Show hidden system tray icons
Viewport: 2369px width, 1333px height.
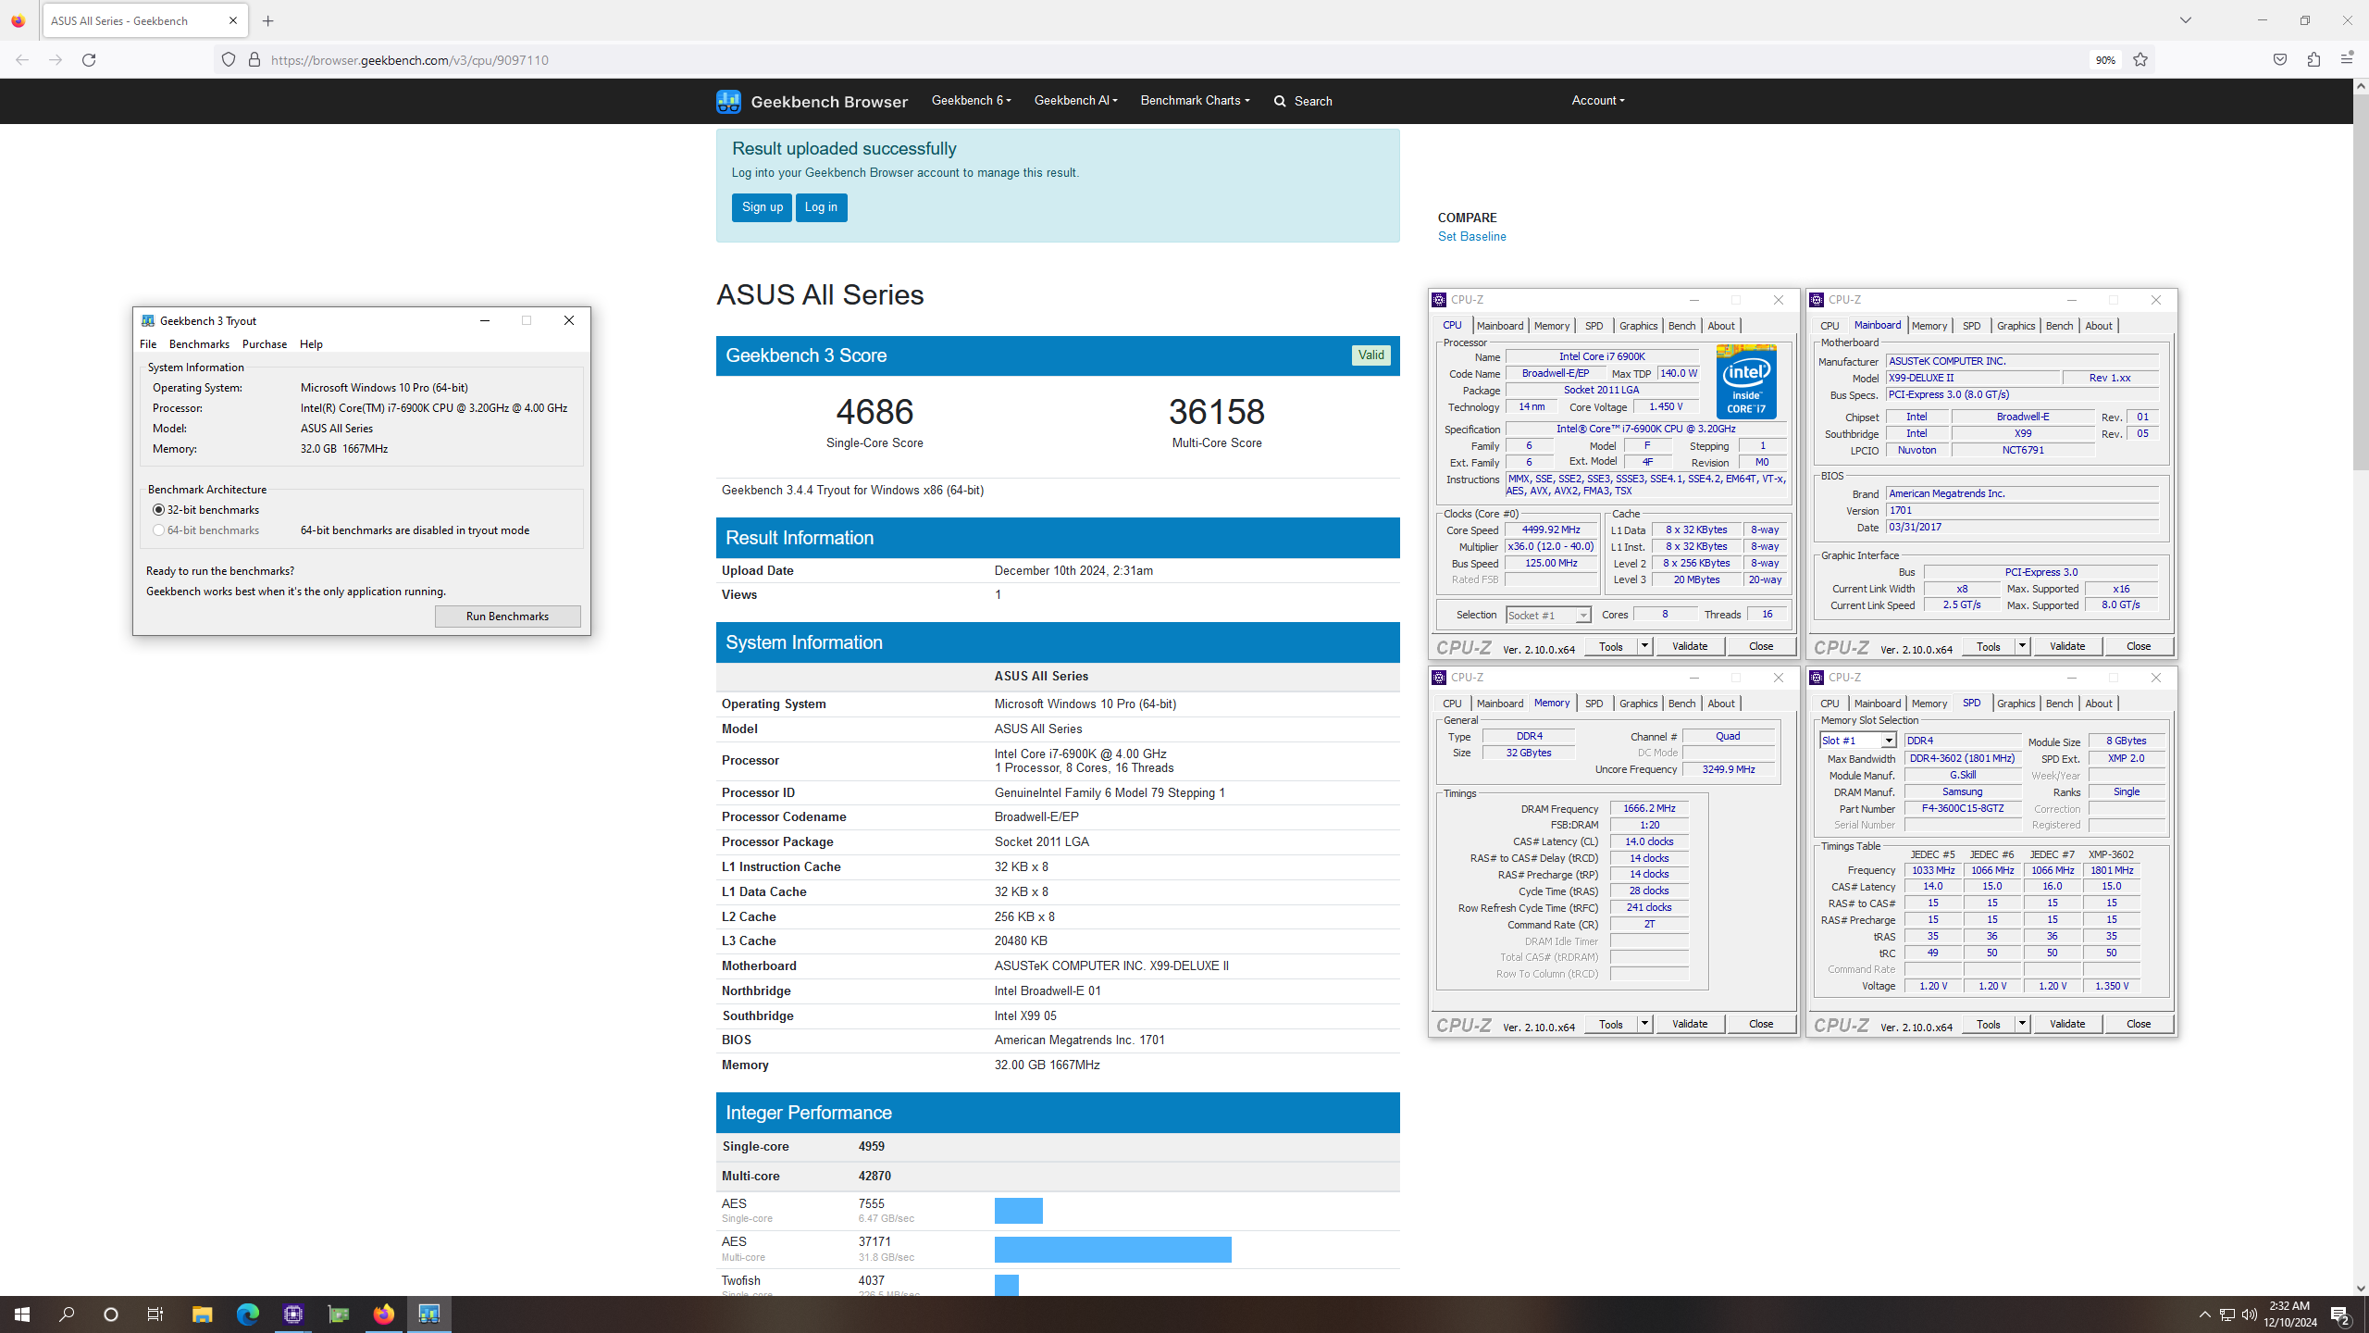(2205, 1314)
